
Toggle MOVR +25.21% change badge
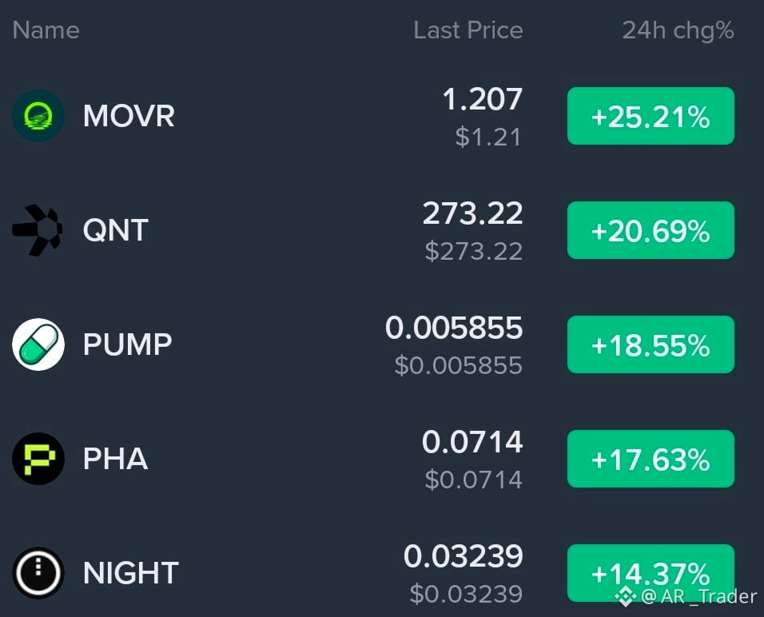click(651, 116)
